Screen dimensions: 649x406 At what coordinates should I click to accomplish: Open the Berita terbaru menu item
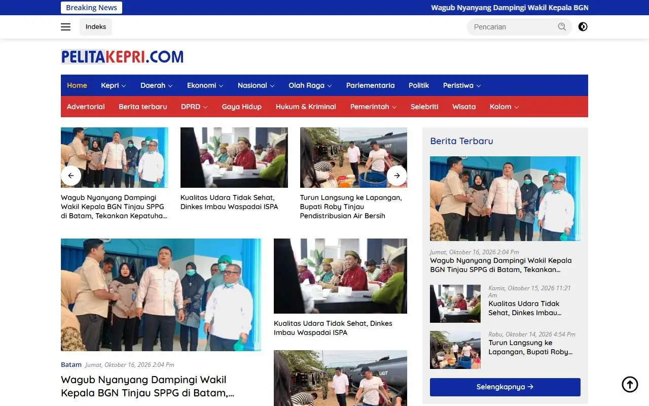(x=143, y=107)
